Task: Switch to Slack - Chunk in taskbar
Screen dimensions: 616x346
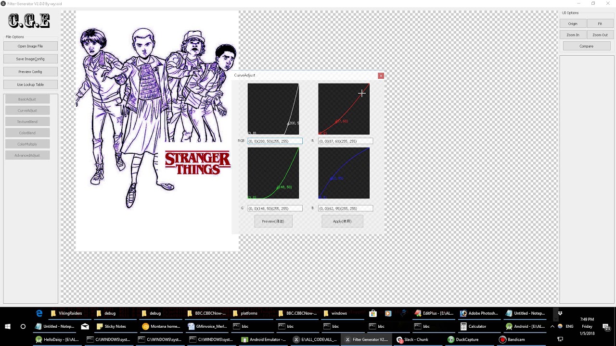Action: [x=412, y=339]
